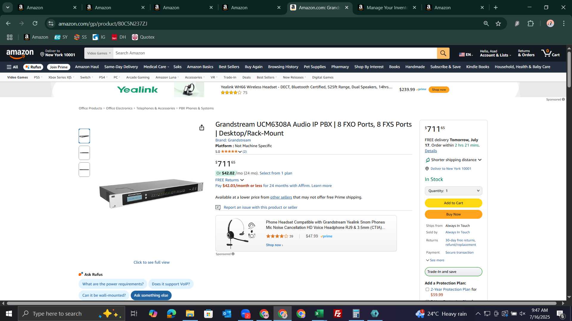Click the browser reload button
The image size is (572, 321).
pos(35,23)
